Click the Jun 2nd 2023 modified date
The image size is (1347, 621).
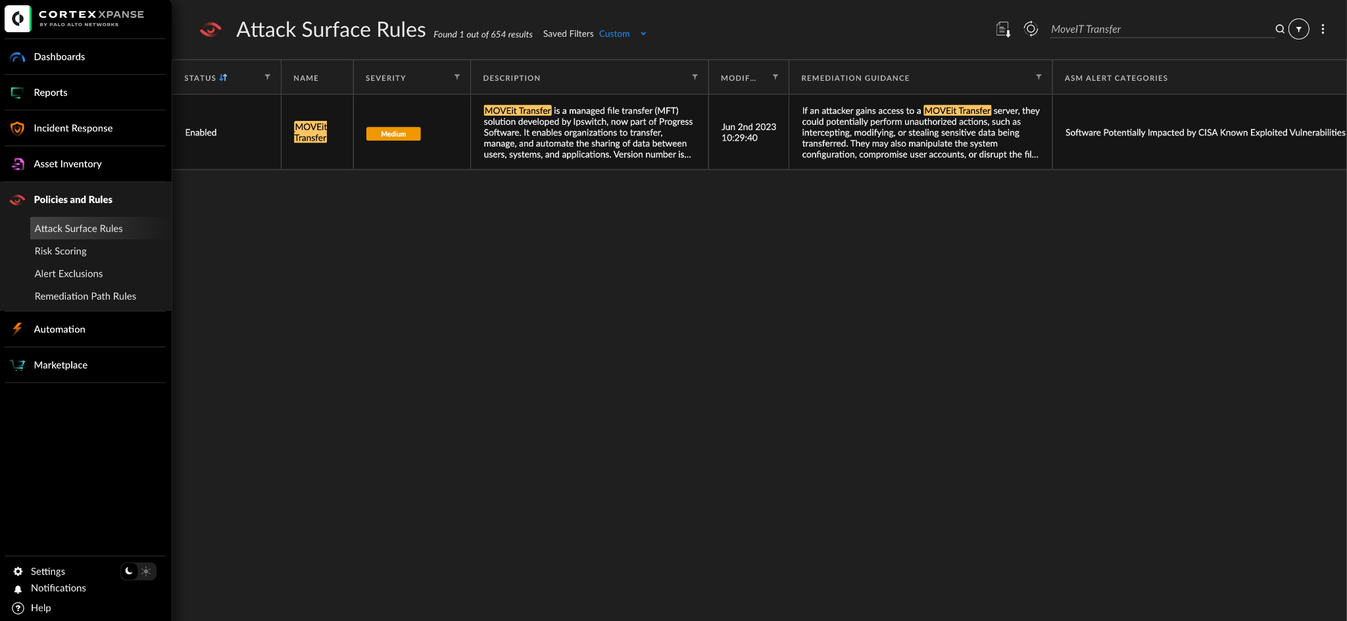coord(748,132)
